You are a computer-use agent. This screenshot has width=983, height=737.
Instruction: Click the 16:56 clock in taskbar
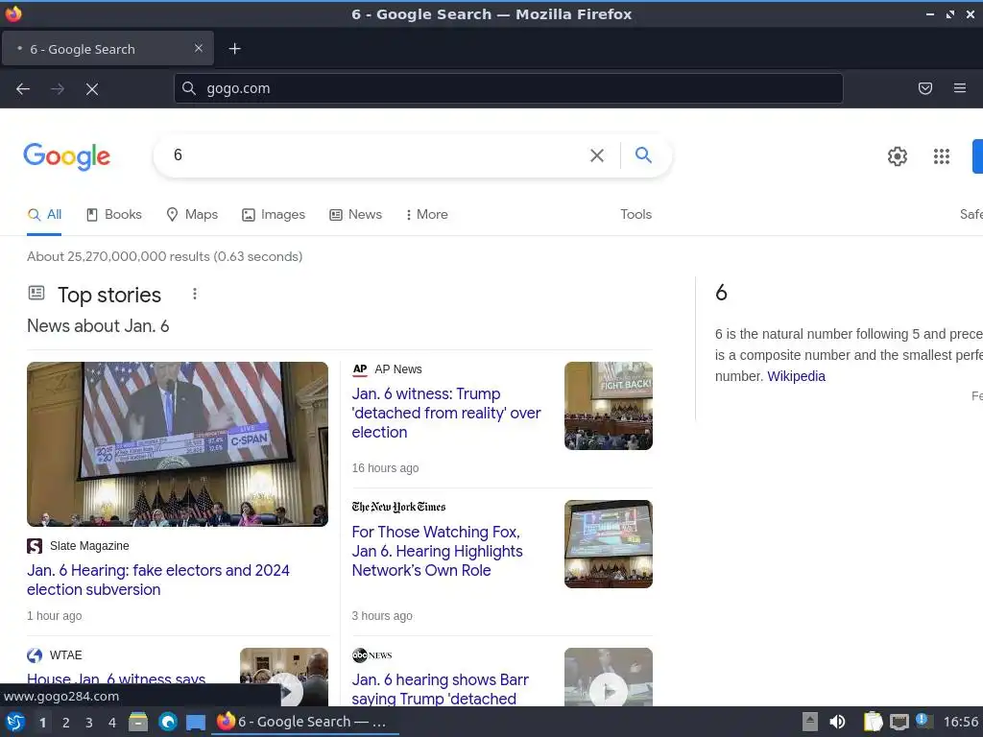960,722
